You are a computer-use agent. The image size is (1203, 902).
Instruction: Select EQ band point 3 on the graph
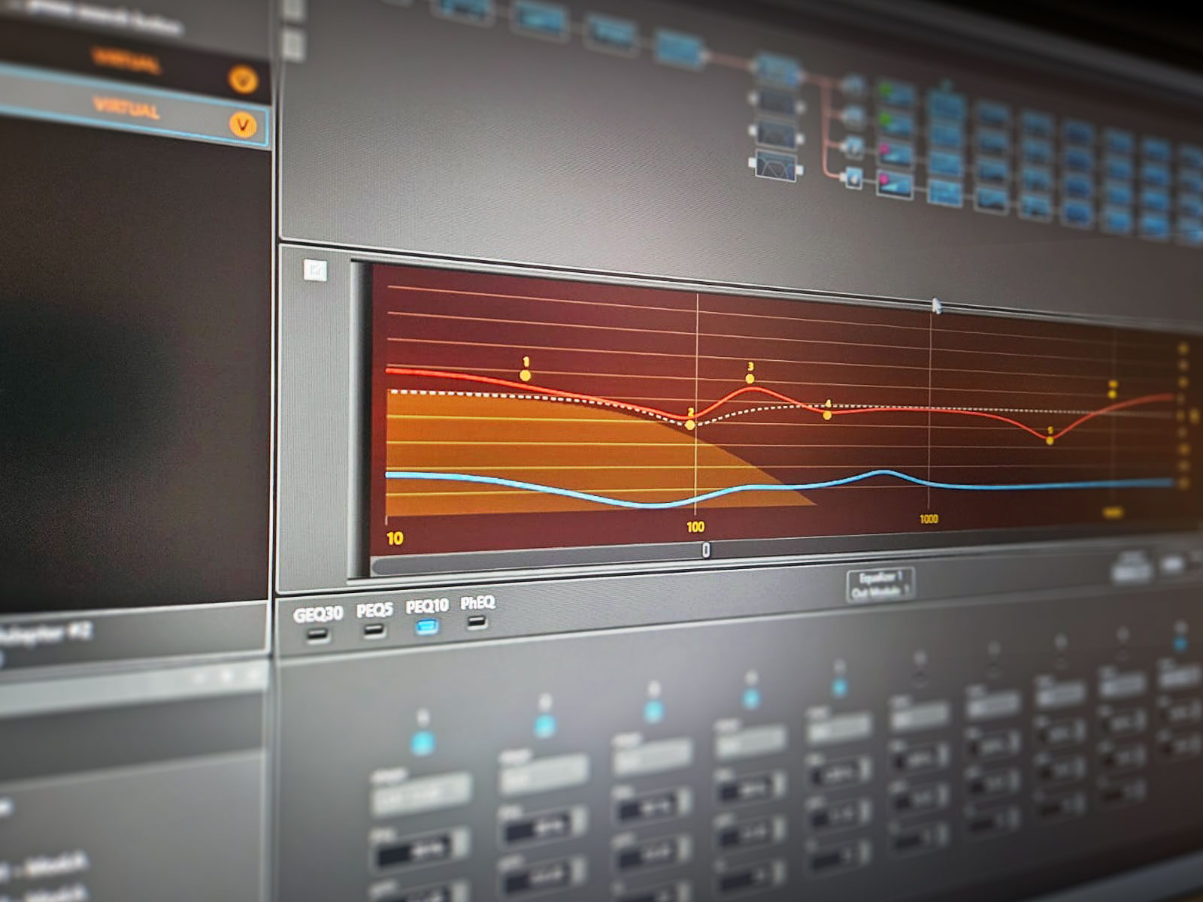(x=750, y=378)
